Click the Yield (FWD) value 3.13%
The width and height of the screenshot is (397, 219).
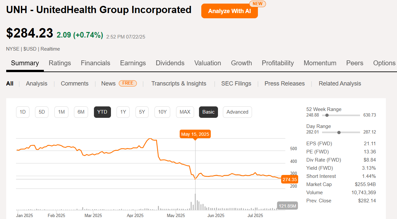click(369, 168)
